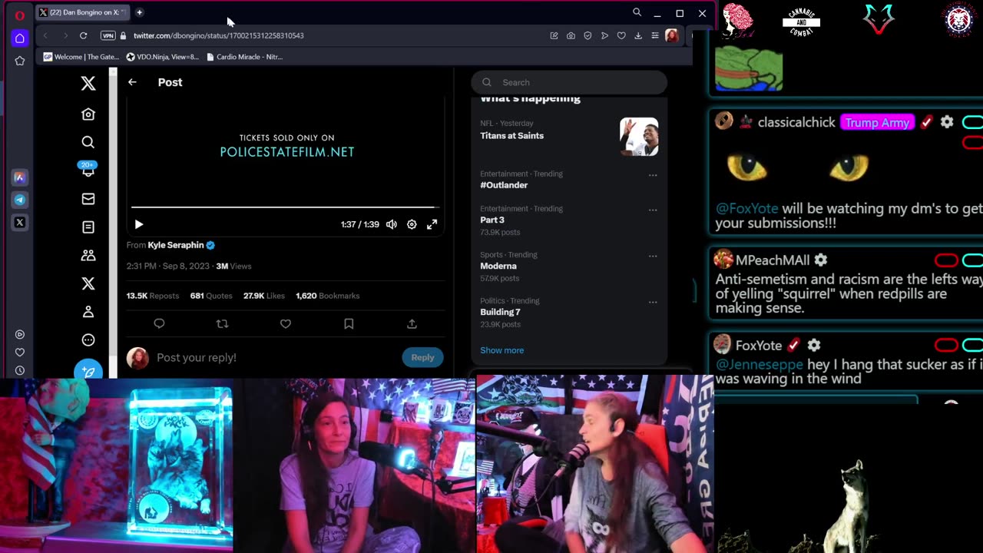Viewport: 983px width, 553px height.
Task: Toggle the red pill under classicalchick's chat header
Action: tap(972, 143)
